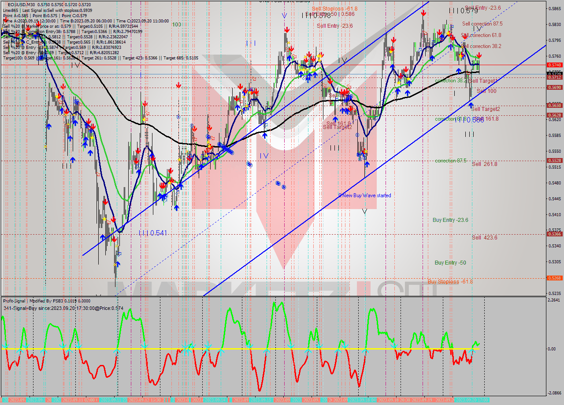
Task: Click the 'Sell Target1' label
Action: click(x=483, y=81)
